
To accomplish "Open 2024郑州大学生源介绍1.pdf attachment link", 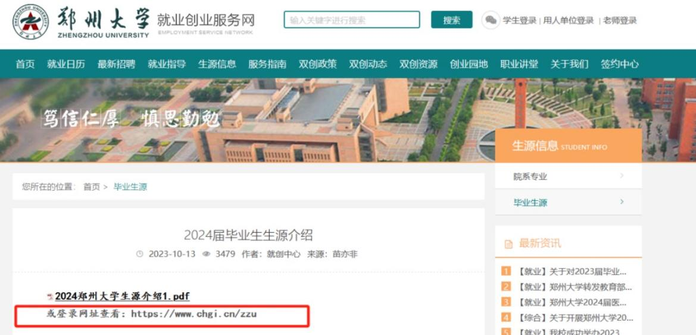I will click(x=122, y=296).
